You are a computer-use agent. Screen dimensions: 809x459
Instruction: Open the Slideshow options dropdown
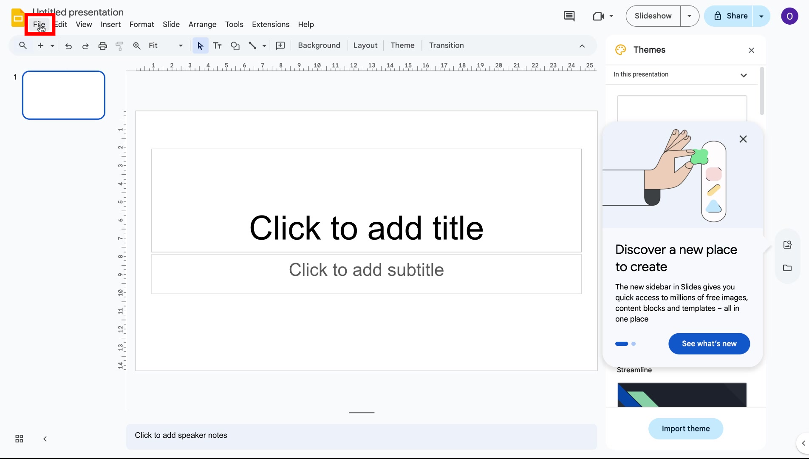pos(689,16)
